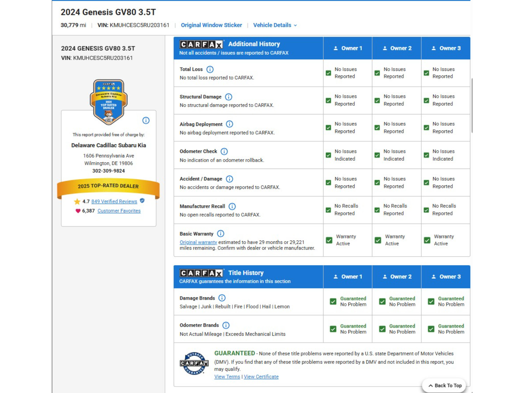Image resolution: width=524 pixels, height=393 pixels.
Task: Select Owner 2 column header in Additional History
Action: pyautogui.click(x=397, y=48)
